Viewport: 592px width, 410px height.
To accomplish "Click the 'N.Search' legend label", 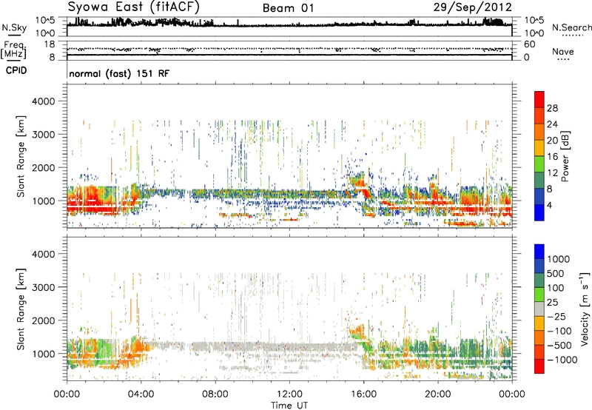I will 572,27.
